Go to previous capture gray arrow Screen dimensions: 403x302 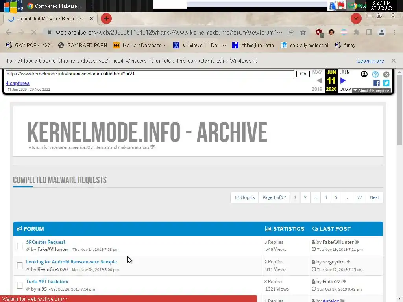point(320,81)
